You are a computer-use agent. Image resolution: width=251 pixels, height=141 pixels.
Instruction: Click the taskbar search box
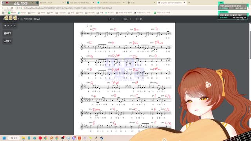click(14, 138)
